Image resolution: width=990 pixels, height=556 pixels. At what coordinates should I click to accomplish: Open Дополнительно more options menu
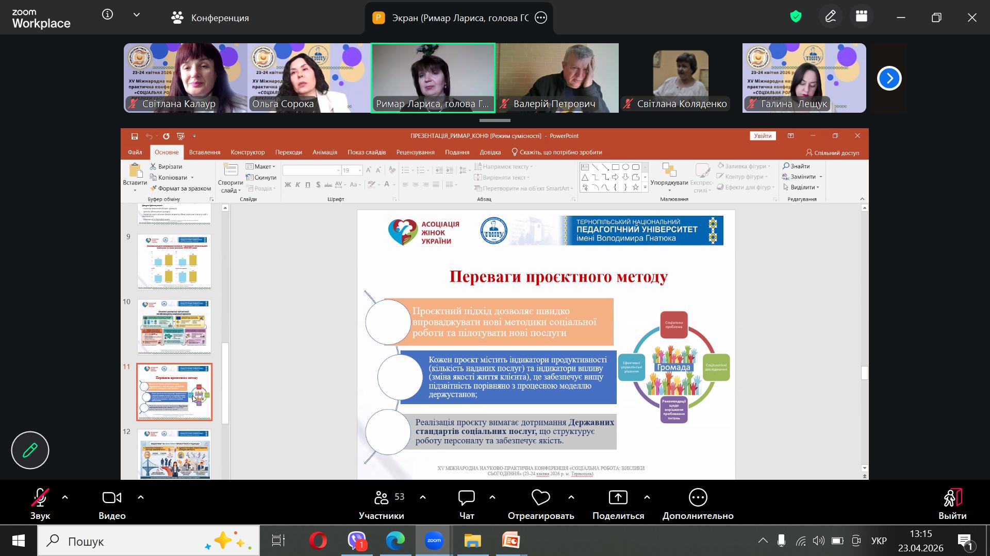[x=698, y=498]
